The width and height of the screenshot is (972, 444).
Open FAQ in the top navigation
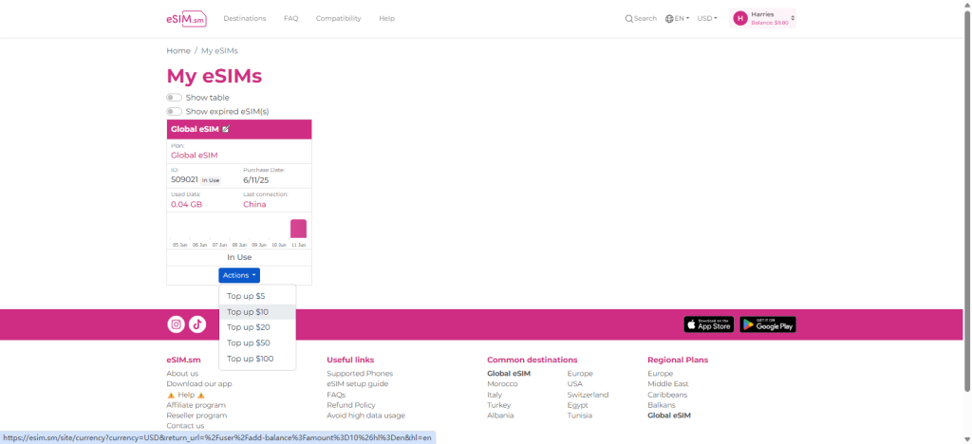[x=291, y=19]
